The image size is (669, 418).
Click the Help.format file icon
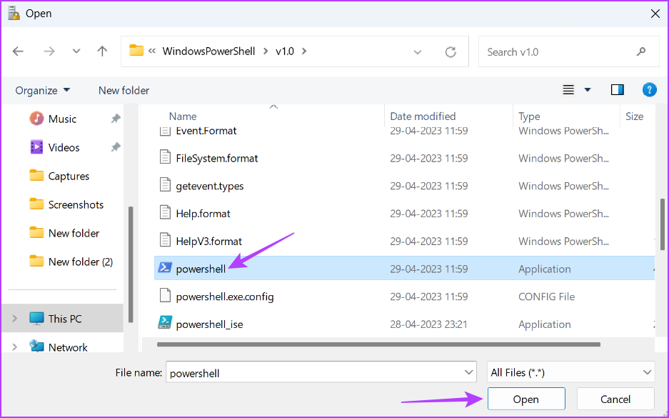tap(165, 213)
